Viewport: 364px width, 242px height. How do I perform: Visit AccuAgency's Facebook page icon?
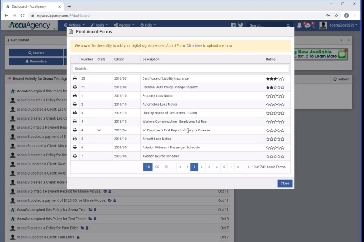pos(234,25)
